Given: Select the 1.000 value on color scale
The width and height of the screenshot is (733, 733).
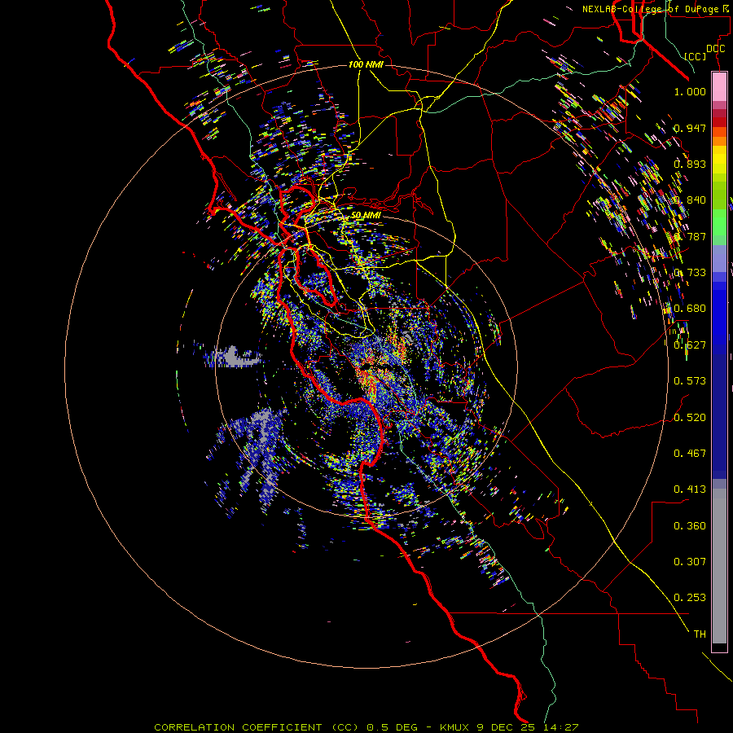Looking at the screenshot, I should tap(690, 91).
